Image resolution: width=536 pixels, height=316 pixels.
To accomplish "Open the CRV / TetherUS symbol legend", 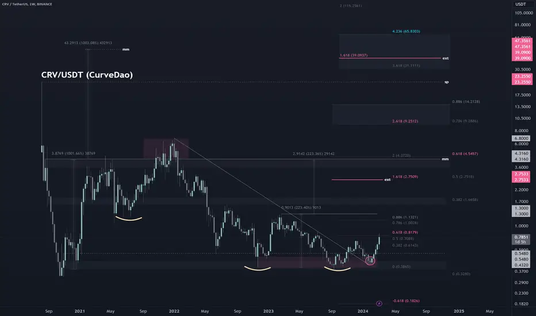I will point(27,4).
